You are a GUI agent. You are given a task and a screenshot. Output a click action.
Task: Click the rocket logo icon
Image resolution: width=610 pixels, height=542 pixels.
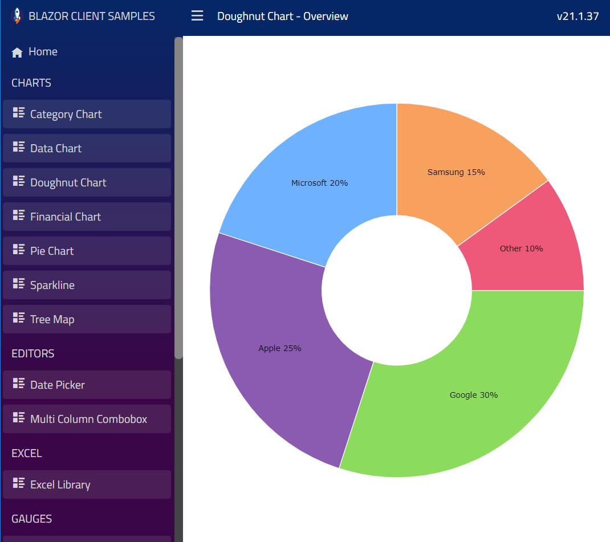pos(17,16)
